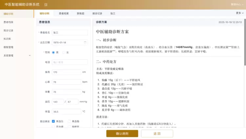Switch to the 患者档案 tab

[x=64, y=14]
